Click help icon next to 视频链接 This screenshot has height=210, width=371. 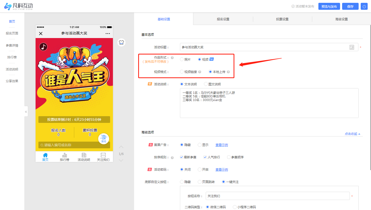200,72
